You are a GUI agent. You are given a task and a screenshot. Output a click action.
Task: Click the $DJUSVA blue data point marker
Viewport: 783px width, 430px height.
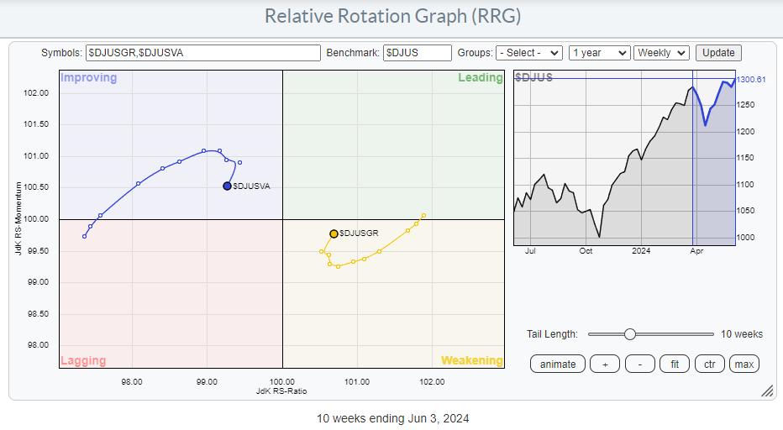click(x=227, y=186)
